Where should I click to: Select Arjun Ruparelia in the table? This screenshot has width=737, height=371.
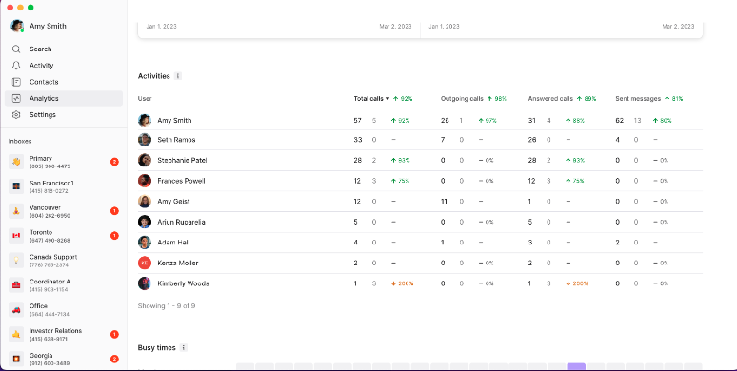(x=181, y=222)
